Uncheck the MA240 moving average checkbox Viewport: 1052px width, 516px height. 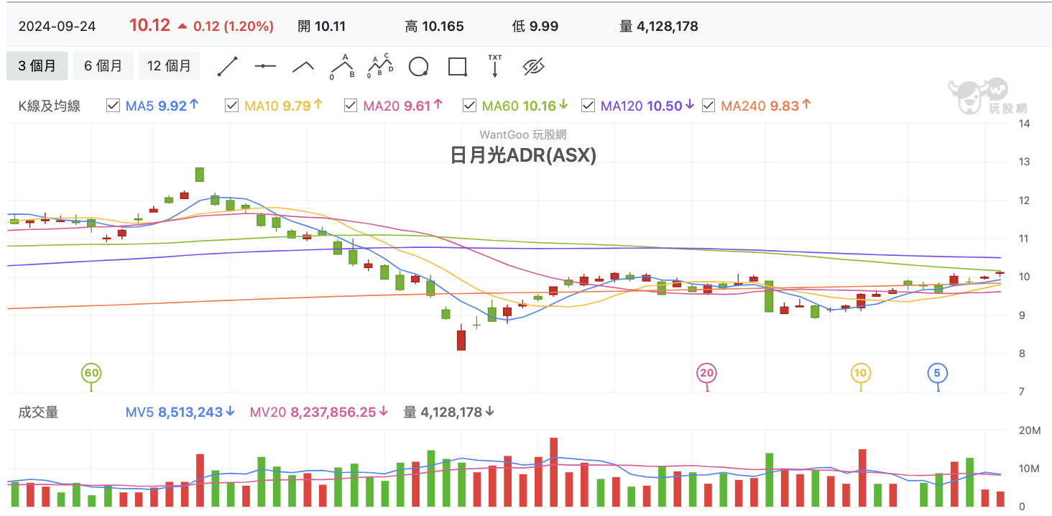709,106
